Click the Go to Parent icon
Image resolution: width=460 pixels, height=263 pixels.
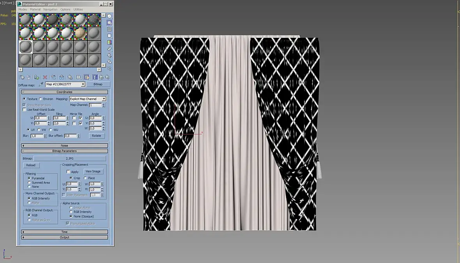[x=101, y=77]
